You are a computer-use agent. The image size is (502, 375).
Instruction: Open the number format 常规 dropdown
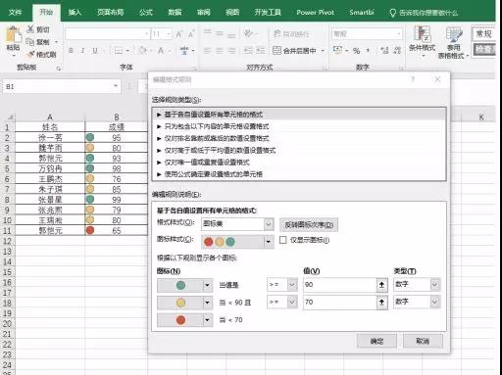(398, 33)
